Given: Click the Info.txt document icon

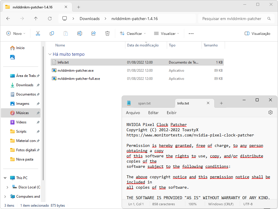Looking at the screenshot, I should coord(54,62).
